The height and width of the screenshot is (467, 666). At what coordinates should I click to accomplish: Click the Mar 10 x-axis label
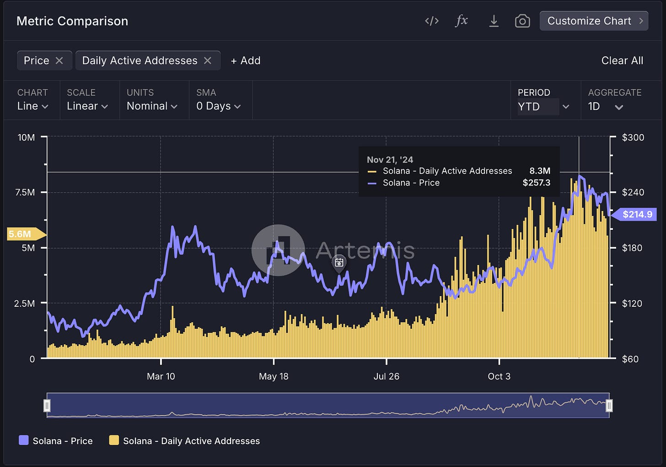click(x=161, y=376)
